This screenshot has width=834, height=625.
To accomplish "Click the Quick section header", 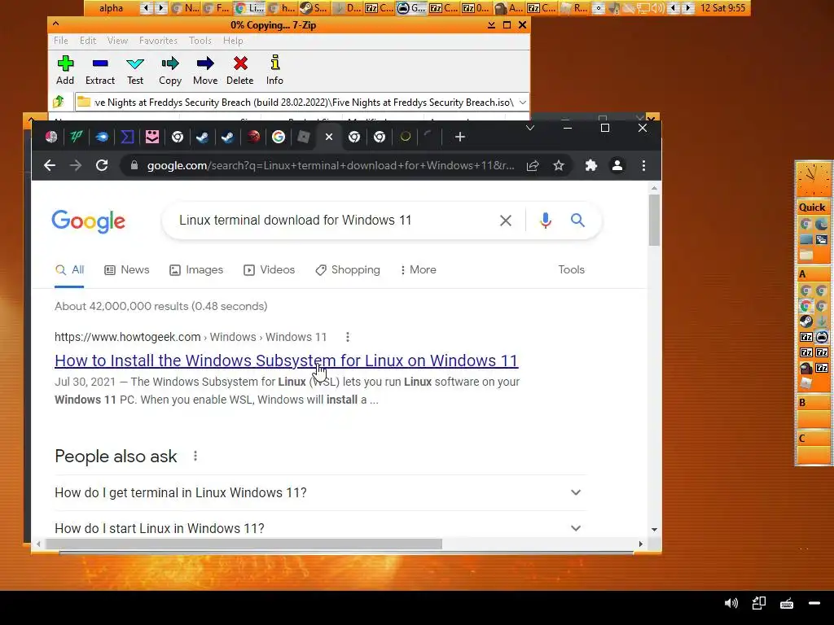I will [x=812, y=208].
